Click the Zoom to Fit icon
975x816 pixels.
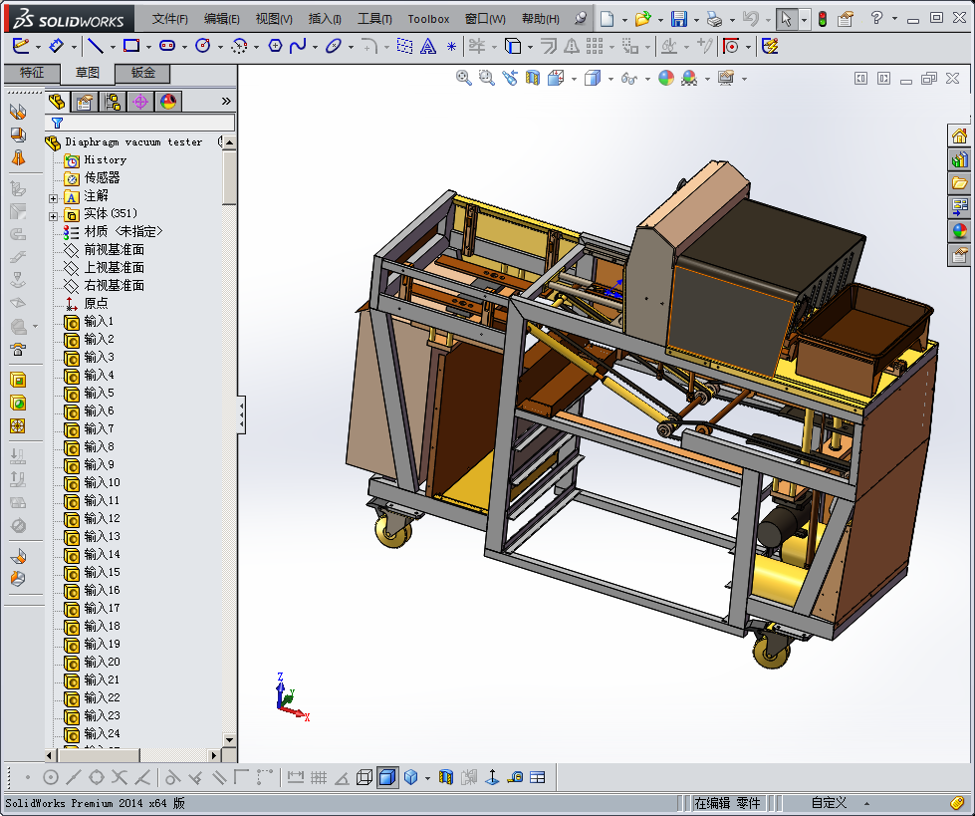(x=464, y=78)
